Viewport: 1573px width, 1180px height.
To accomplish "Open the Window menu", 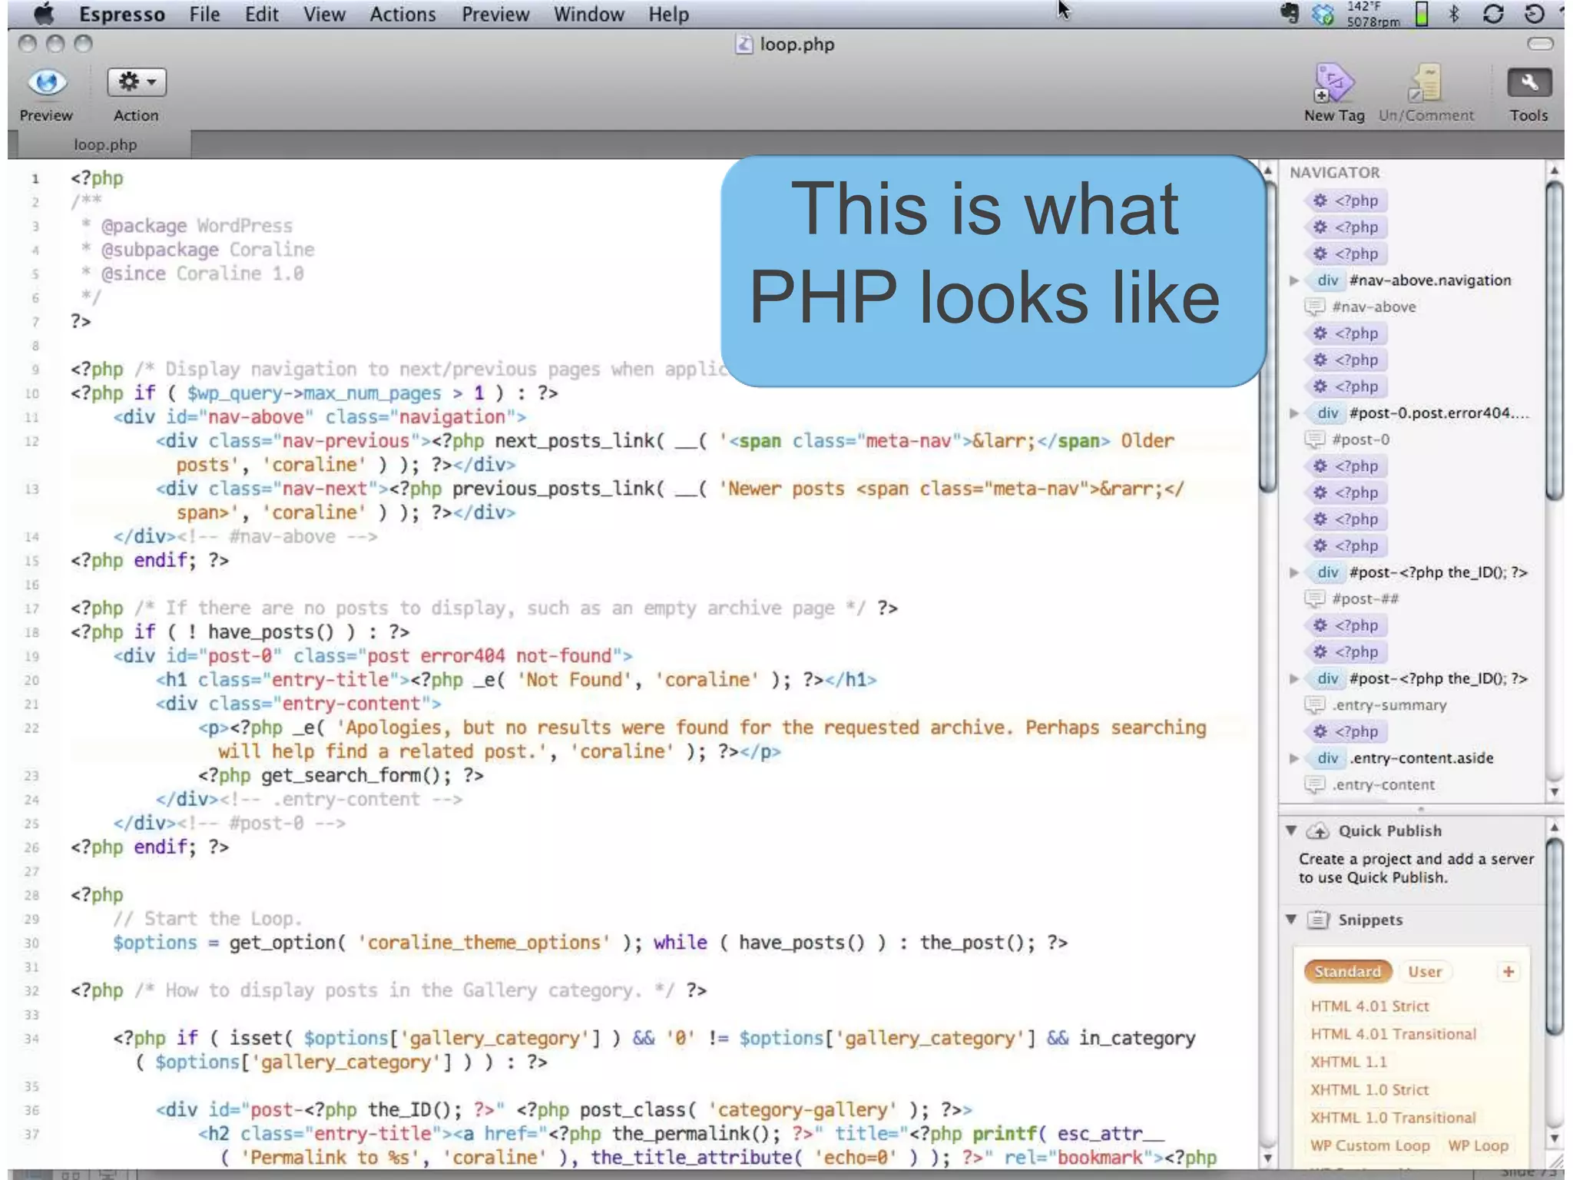I will coord(589,14).
